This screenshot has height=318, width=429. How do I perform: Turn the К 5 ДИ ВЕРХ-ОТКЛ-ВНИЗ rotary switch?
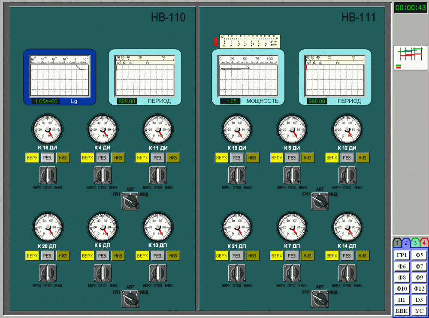[292, 175]
